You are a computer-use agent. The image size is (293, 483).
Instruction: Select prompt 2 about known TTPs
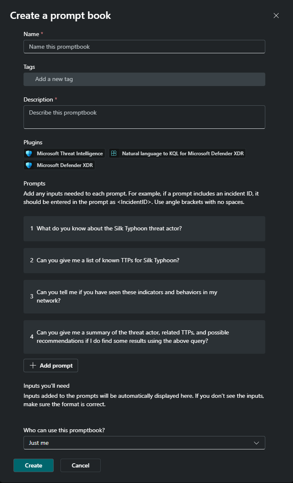pos(144,261)
